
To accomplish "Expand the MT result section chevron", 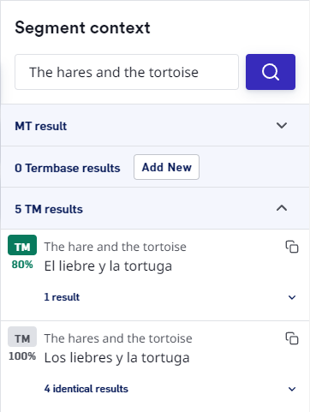I will [282, 125].
